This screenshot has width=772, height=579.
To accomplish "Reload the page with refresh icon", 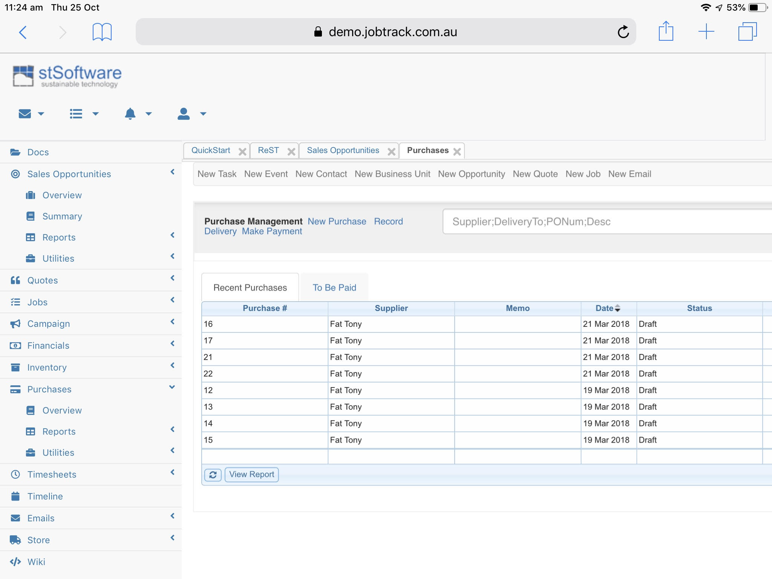I will pos(623,32).
